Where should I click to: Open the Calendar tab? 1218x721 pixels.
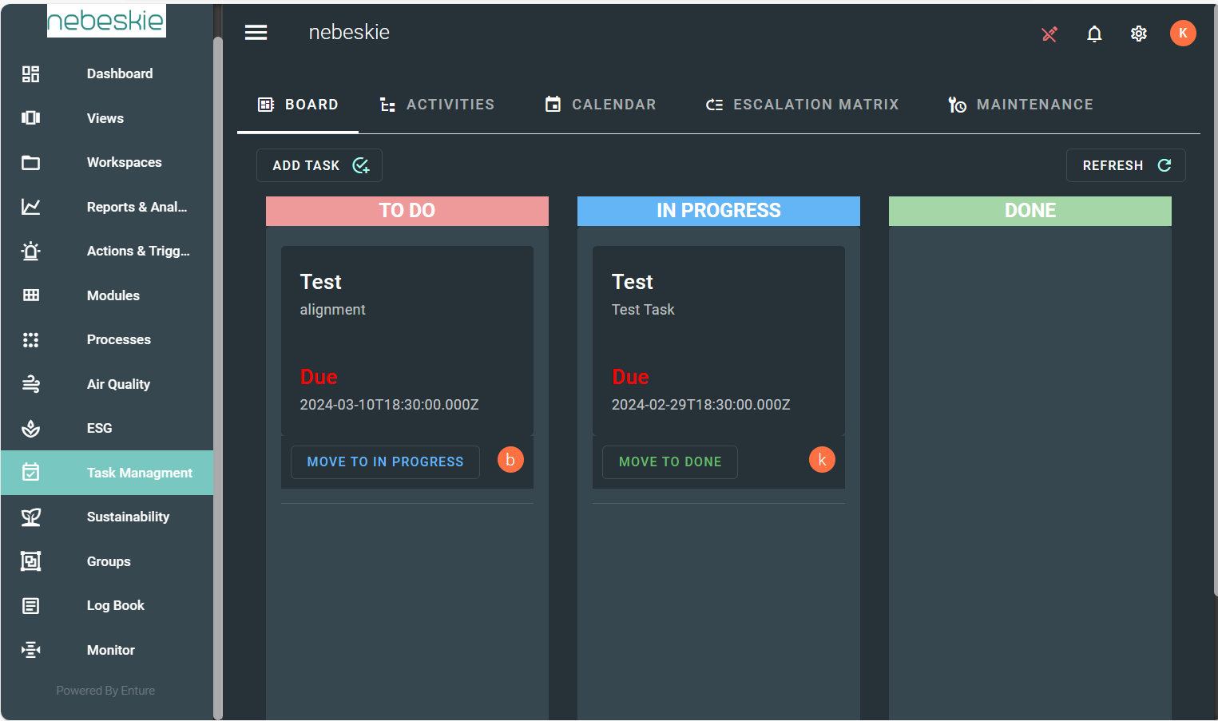[x=601, y=105]
